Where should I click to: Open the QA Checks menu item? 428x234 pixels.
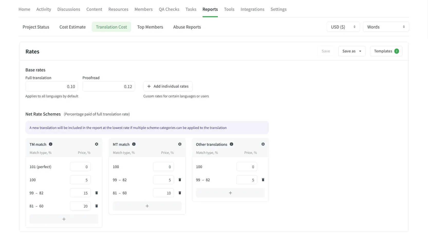(169, 9)
